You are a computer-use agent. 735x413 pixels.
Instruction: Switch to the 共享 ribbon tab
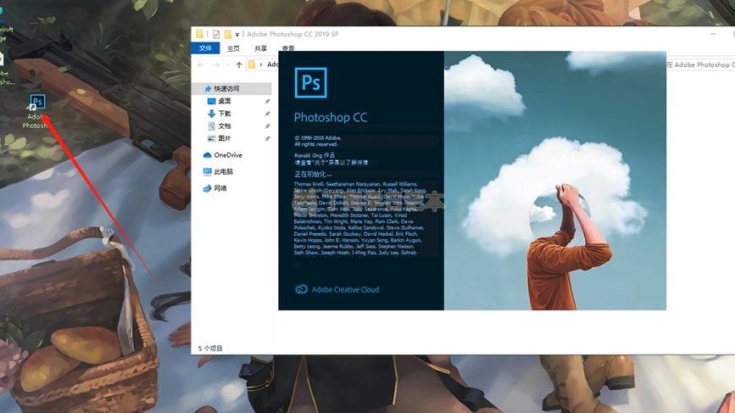coord(260,48)
